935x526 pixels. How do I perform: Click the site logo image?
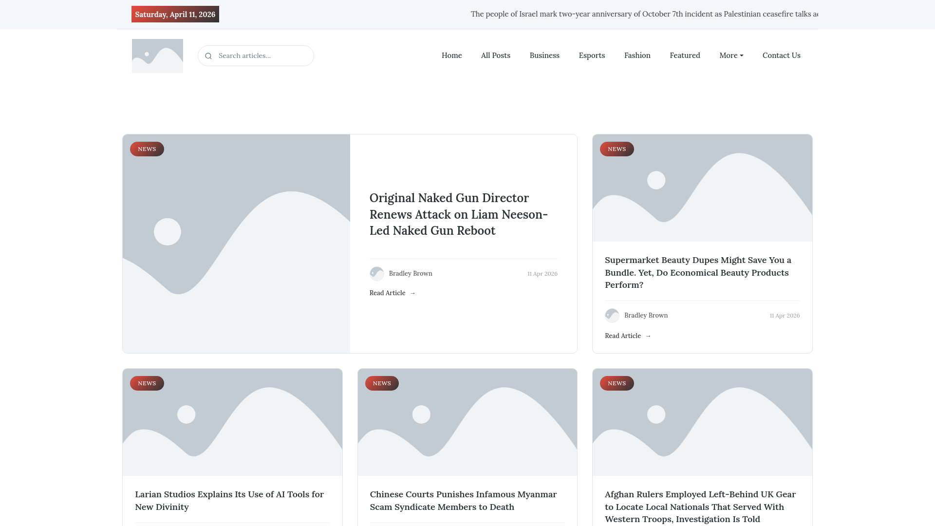click(x=157, y=56)
